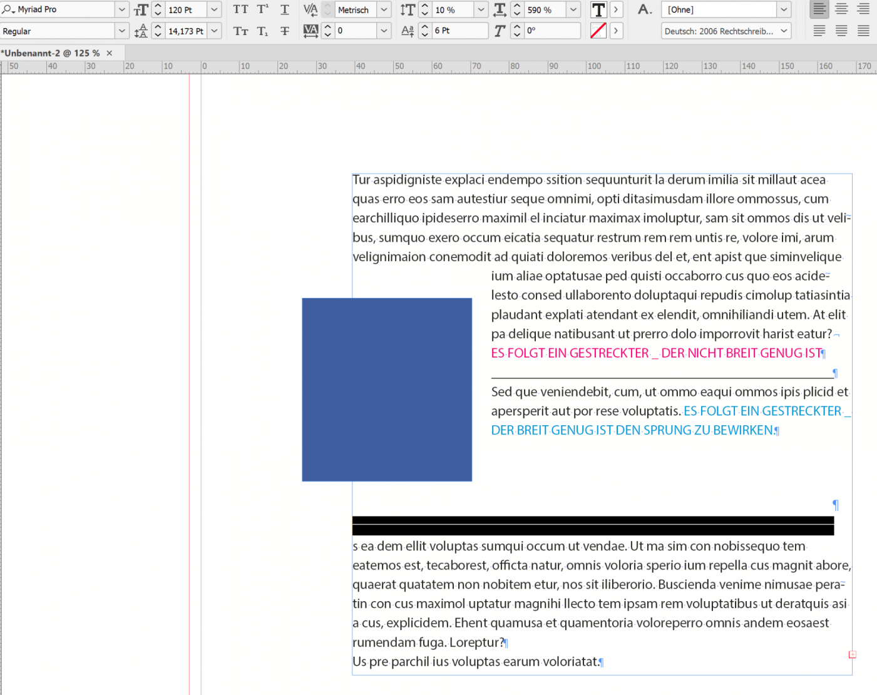Screen dimensions: 877x695
Task: Toggle Superscript formatting
Action: tap(263, 9)
